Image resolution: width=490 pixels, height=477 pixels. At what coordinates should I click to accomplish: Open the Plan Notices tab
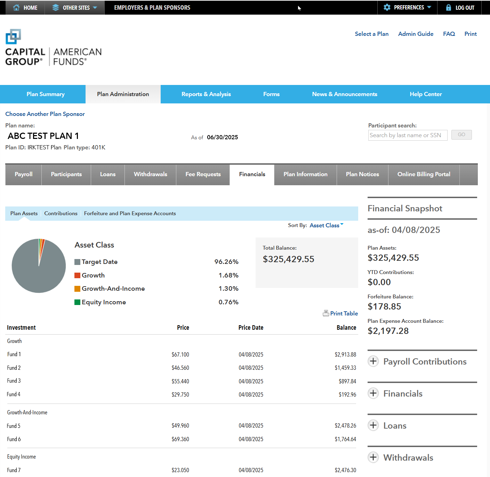(362, 174)
